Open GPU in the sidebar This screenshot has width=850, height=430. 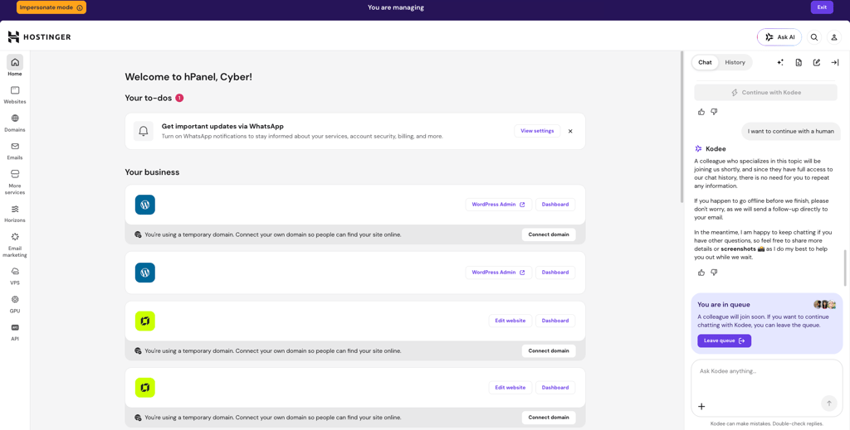[15, 304]
